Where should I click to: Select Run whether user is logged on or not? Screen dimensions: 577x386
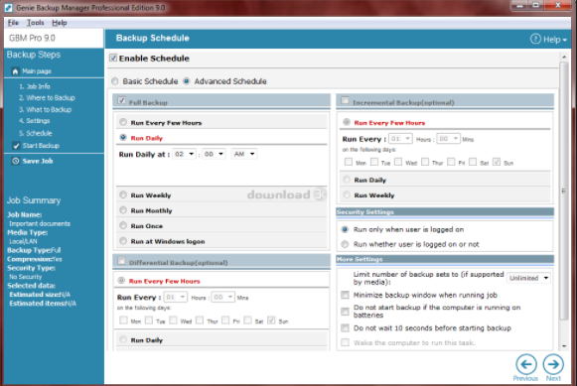click(x=345, y=244)
